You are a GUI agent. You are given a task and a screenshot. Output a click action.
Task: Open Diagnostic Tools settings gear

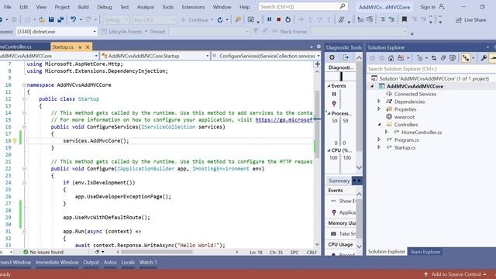pyautogui.click(x=332, y=57)
